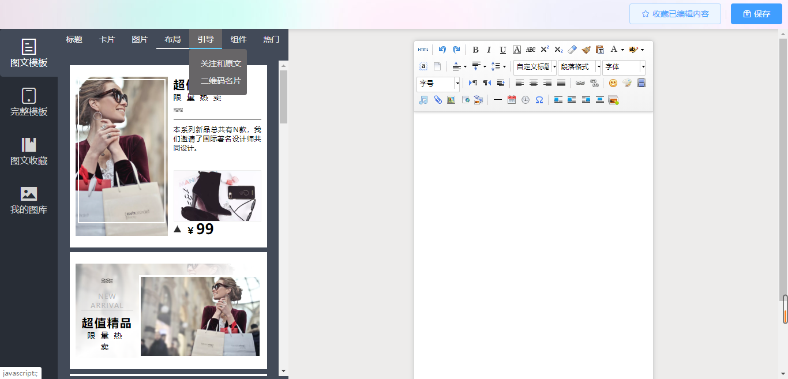Attach a file using the paperclip icon
The image size is (788, 379).
[x=438, y=100]
